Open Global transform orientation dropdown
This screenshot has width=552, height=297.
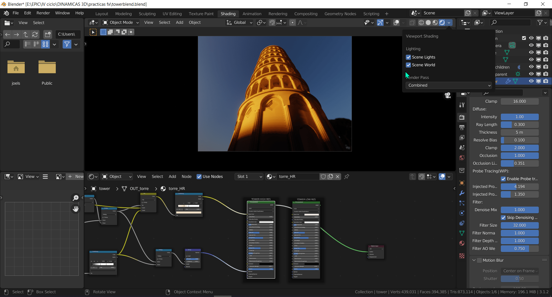(x=239, y=23)
